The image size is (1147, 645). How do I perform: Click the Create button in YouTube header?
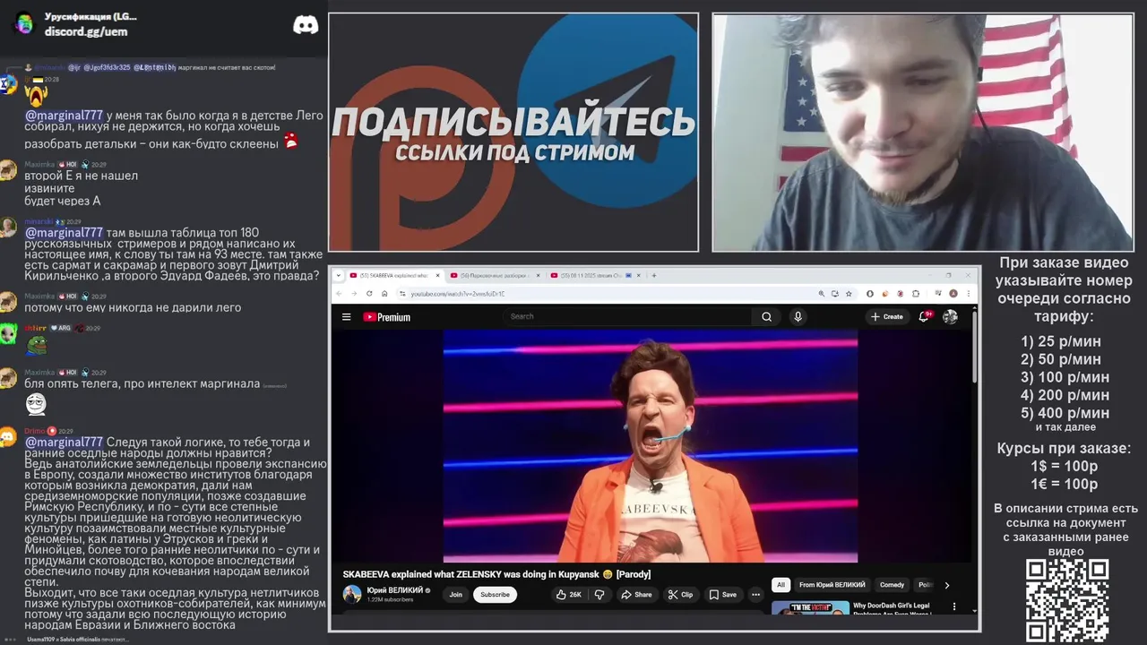(x=887, y=316)
